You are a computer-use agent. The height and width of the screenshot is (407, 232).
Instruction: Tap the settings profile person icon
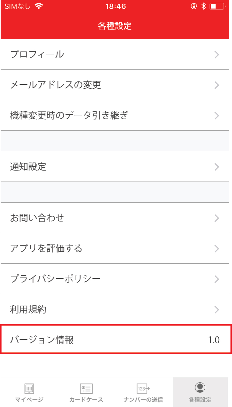(x=200, y=387)
